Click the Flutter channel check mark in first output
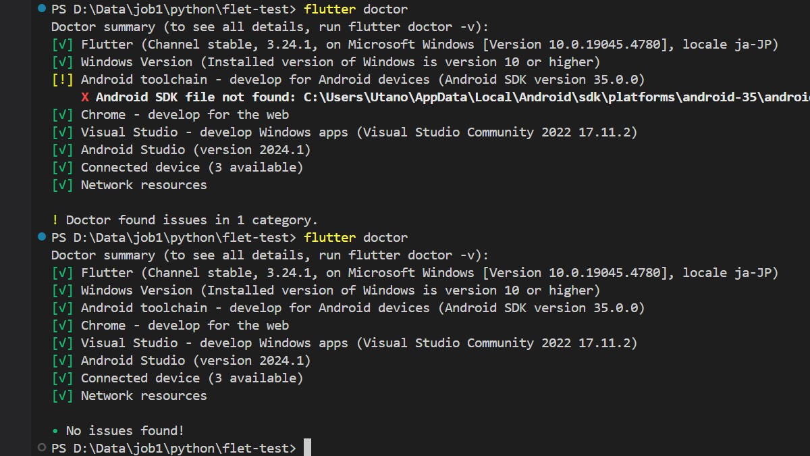This screenshot has width=810, height=456. click(63, 45)
